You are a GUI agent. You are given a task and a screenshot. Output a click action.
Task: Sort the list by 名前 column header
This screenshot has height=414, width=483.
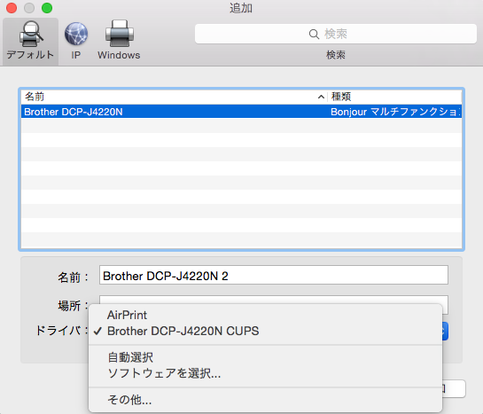coord(174,97)
